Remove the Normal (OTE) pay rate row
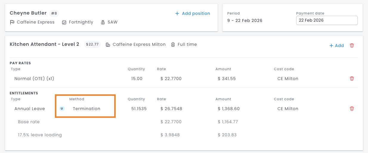Screen dimensions: 368x153 (x=352, y=79)
